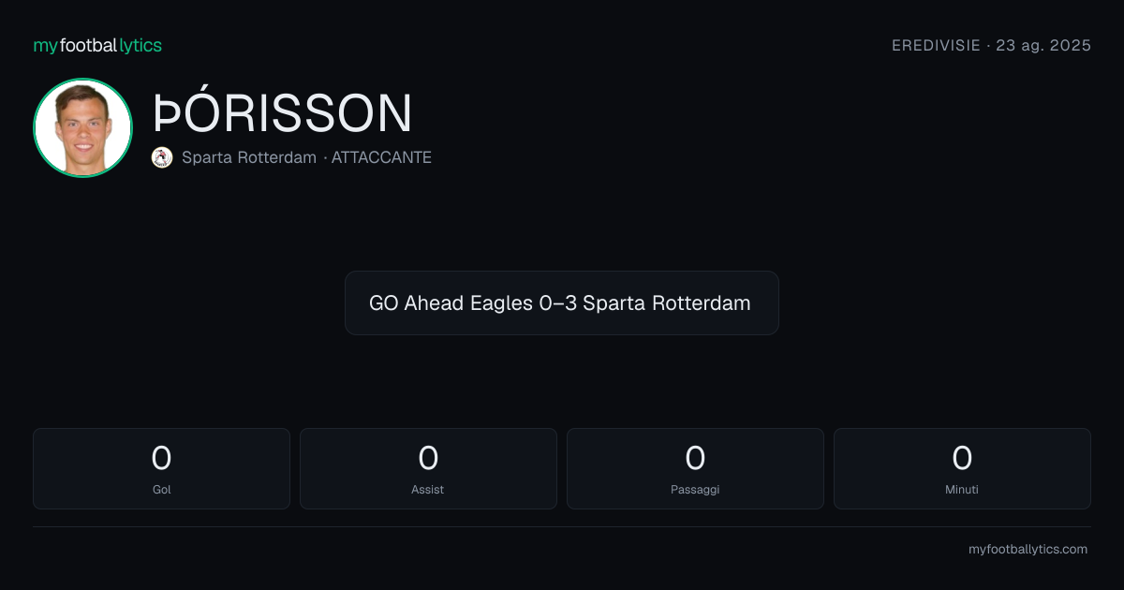Open Þórisson's player photo

pyautogui.click(x=82, y=127)
